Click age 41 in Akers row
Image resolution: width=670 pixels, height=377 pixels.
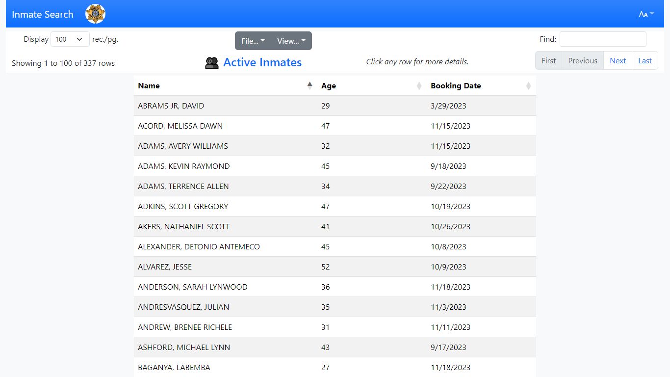(326, 226)
